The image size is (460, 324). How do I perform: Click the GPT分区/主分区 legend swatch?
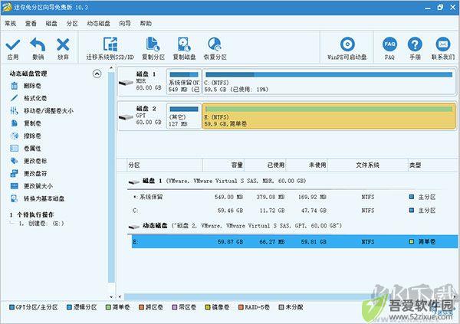[x=11, y=307]
